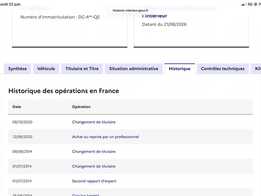Screen dimensions: 261x196
Task: Click the Changement de titulaire entry dated 01/07/2014
Action: tap(94, 166)
